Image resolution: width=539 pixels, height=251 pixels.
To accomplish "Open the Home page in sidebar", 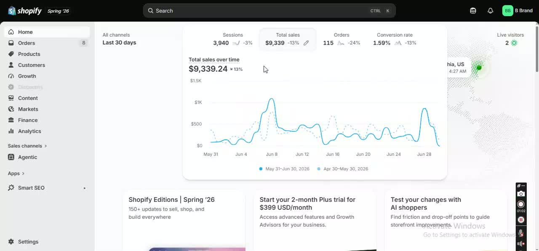I will pyautogui.click(x=47, y=32).
